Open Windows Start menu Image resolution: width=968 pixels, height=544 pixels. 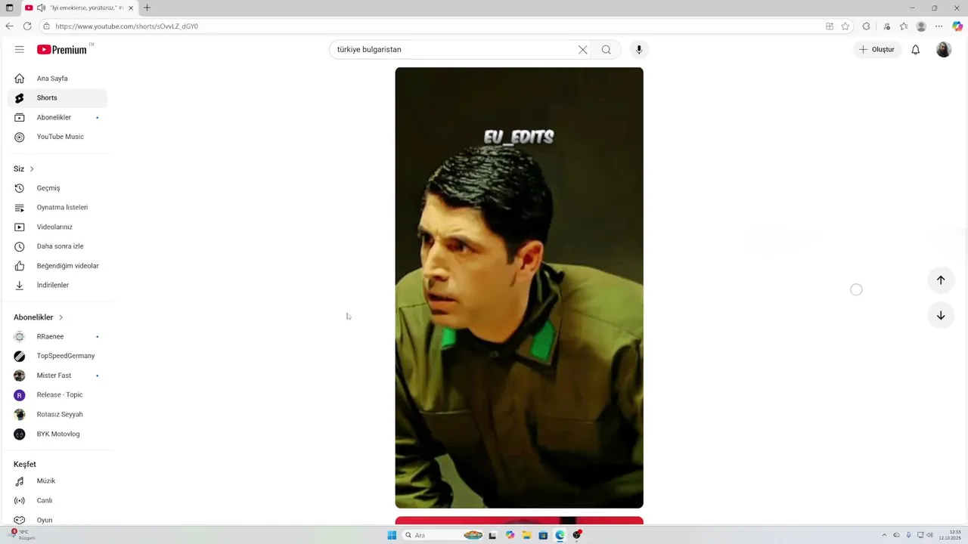pos(392,536)
